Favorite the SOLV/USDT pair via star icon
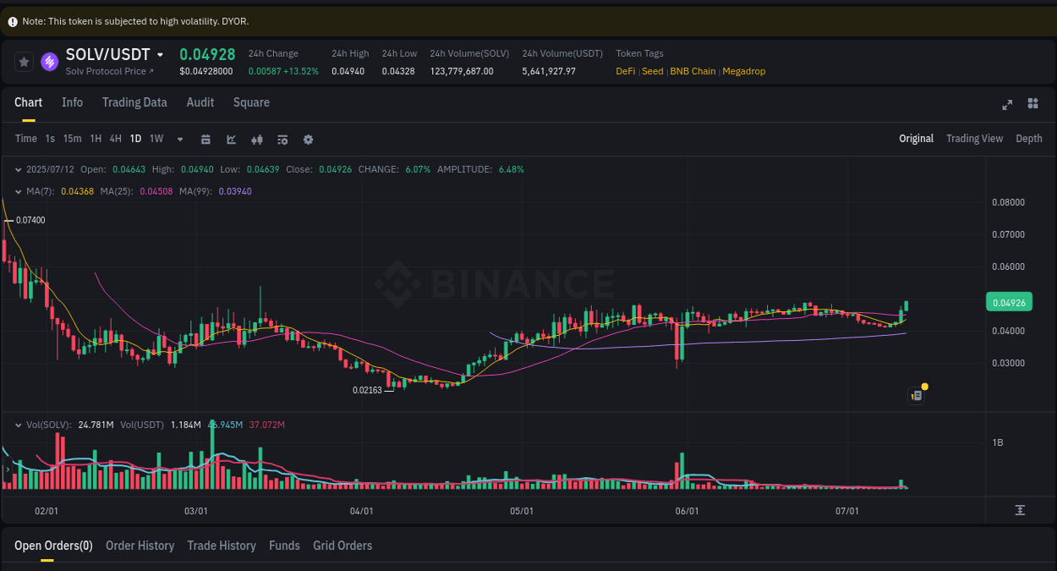Image resolution: width=1057 pixels, height=571 pixels. (x=24, y=62)
